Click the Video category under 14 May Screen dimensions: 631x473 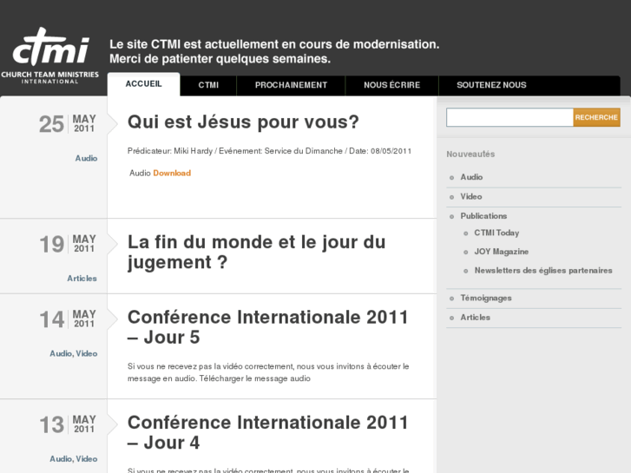pyautogui.click(x=87, y=353)
